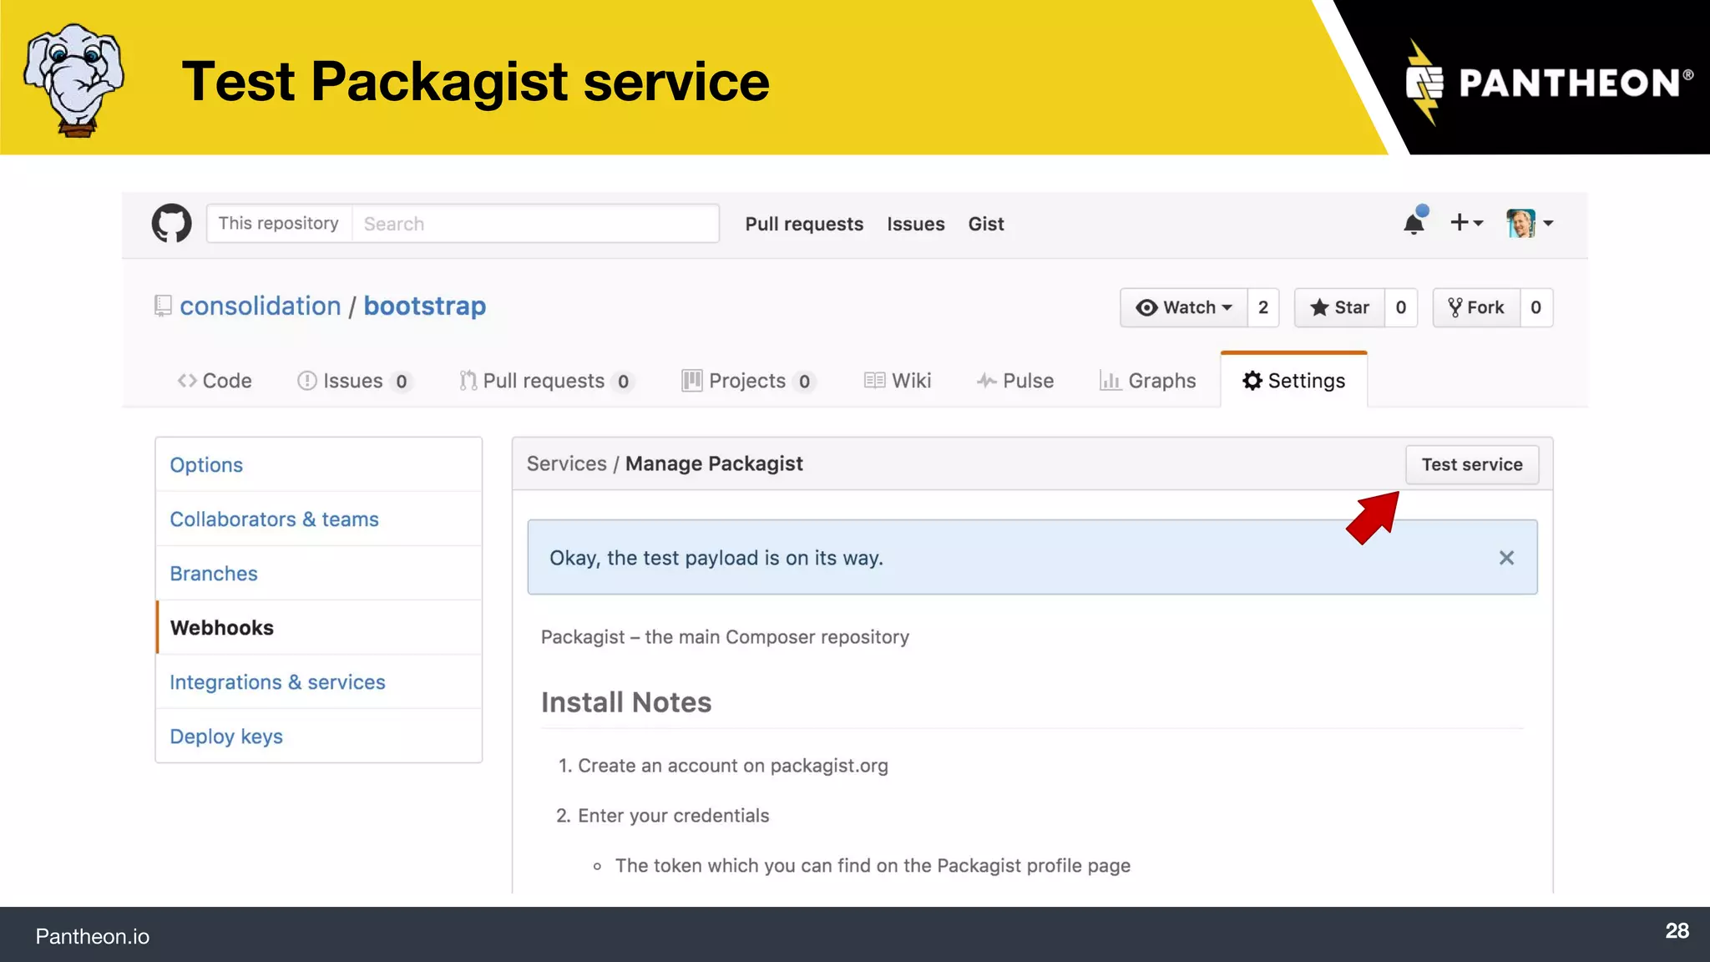Image resolution: width=1710 pixels, height=962 pixels.
Task: Open GitHub home via Octocat logo
Action: pos(171,223)
